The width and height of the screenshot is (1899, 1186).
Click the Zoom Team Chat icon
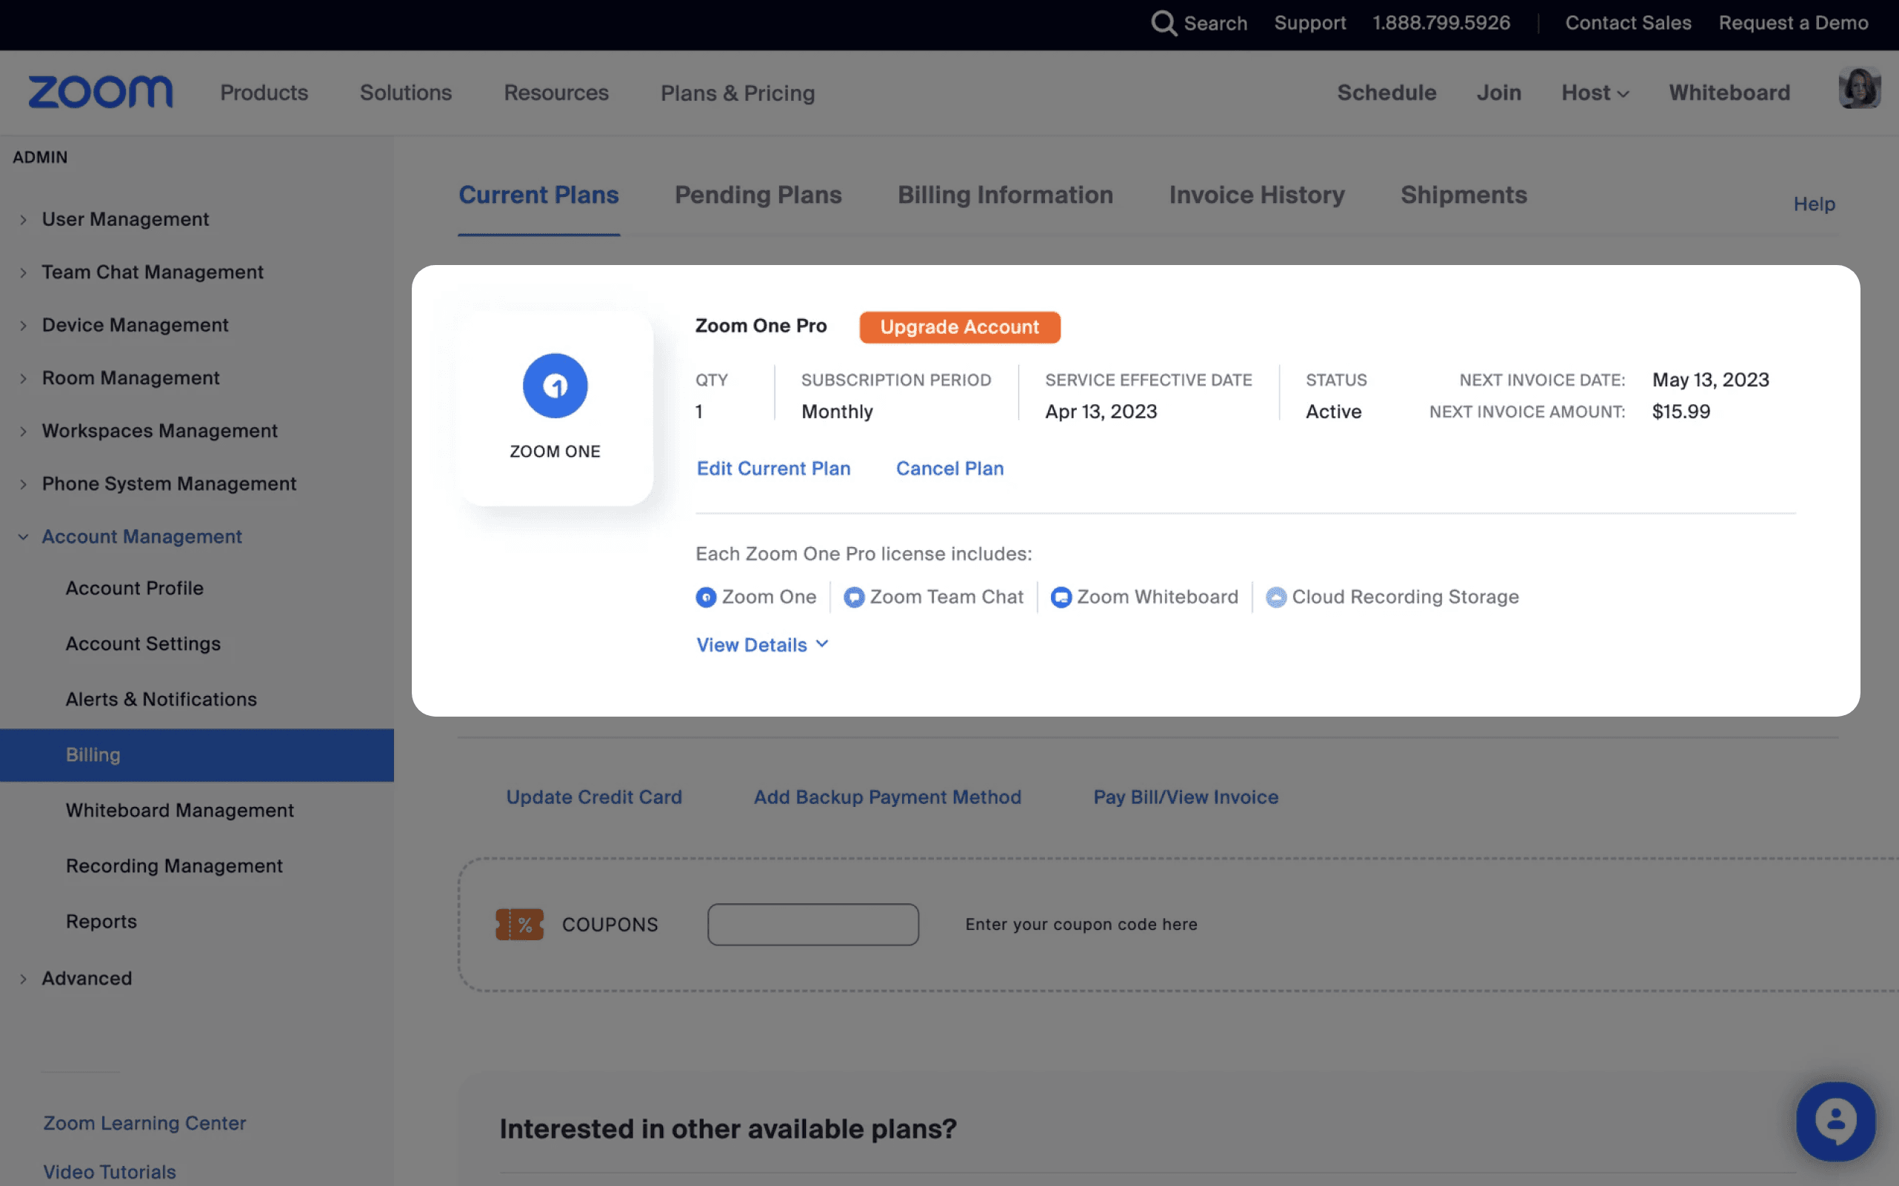click(x=854, y=597)
